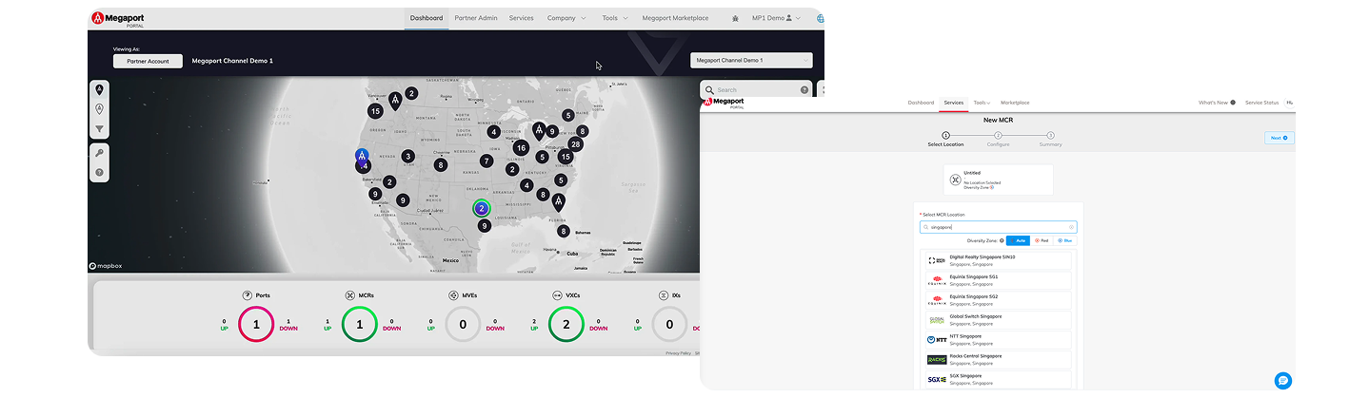Click the key icon in map sidebar
Image resolution: width=1370 pixels, height=398 pixels.
(99, 152)
